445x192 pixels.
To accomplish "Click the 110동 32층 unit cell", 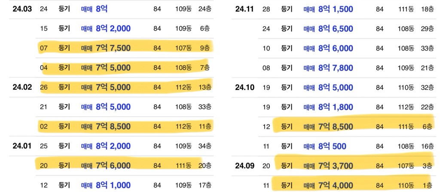I will [x=416, y=87].
